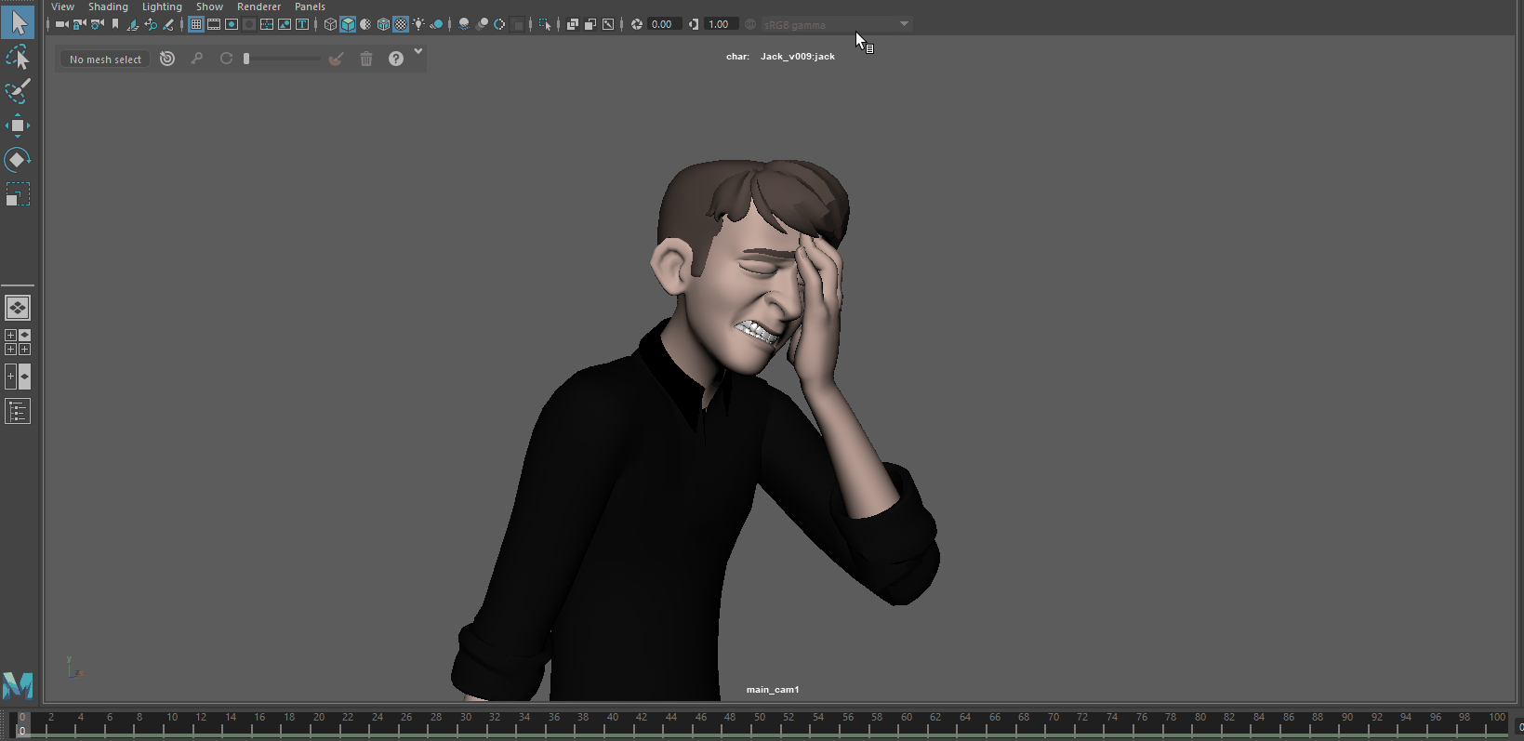1524x741 pixels.
Task: Enable smooth shade all mode
Action: pyautogui.click(x=348, y=24)
